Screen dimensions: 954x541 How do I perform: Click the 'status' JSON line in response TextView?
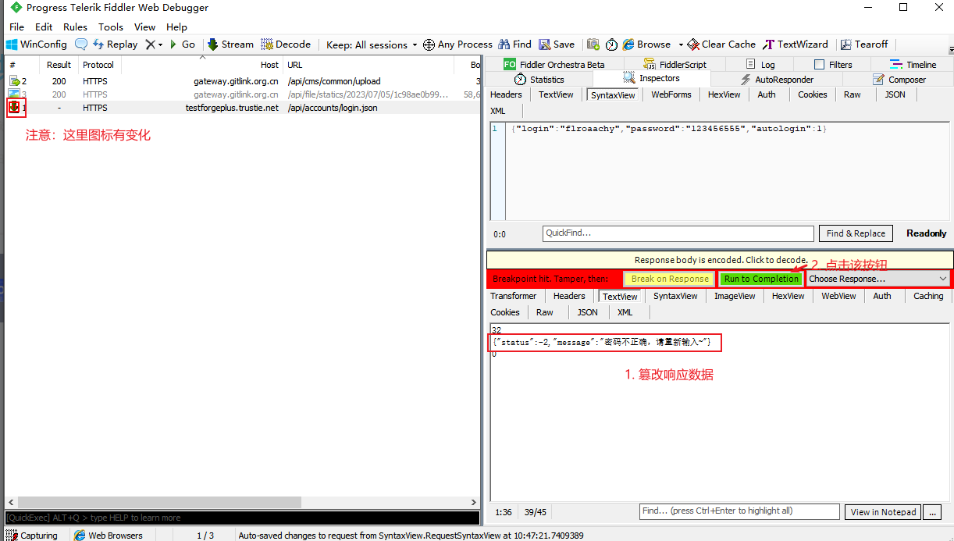[x=602, y=343]
